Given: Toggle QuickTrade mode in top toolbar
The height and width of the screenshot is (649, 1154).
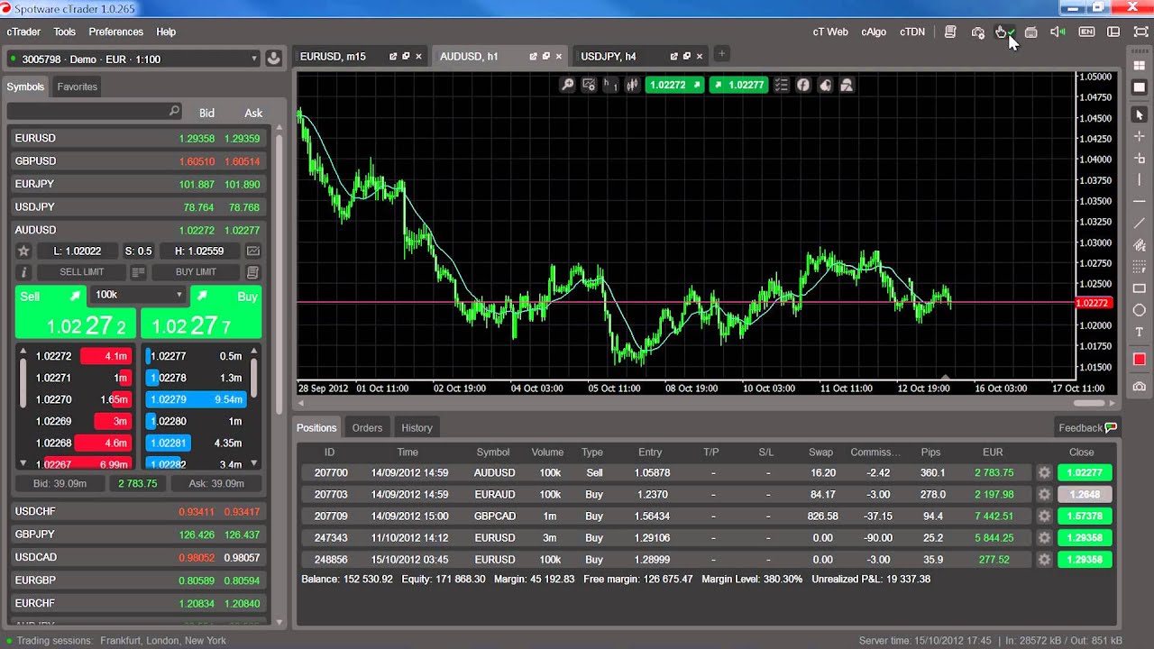Looking at the screenshot, I should [1003, 32].
